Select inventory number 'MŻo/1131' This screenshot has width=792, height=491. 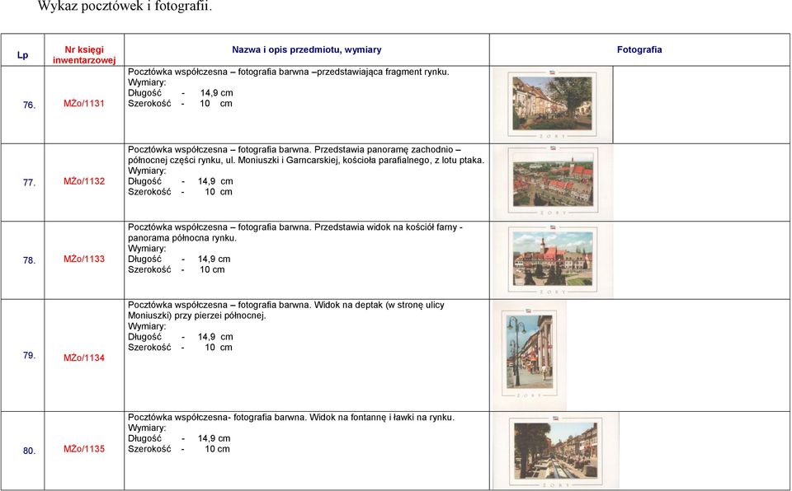coord(84,104)
